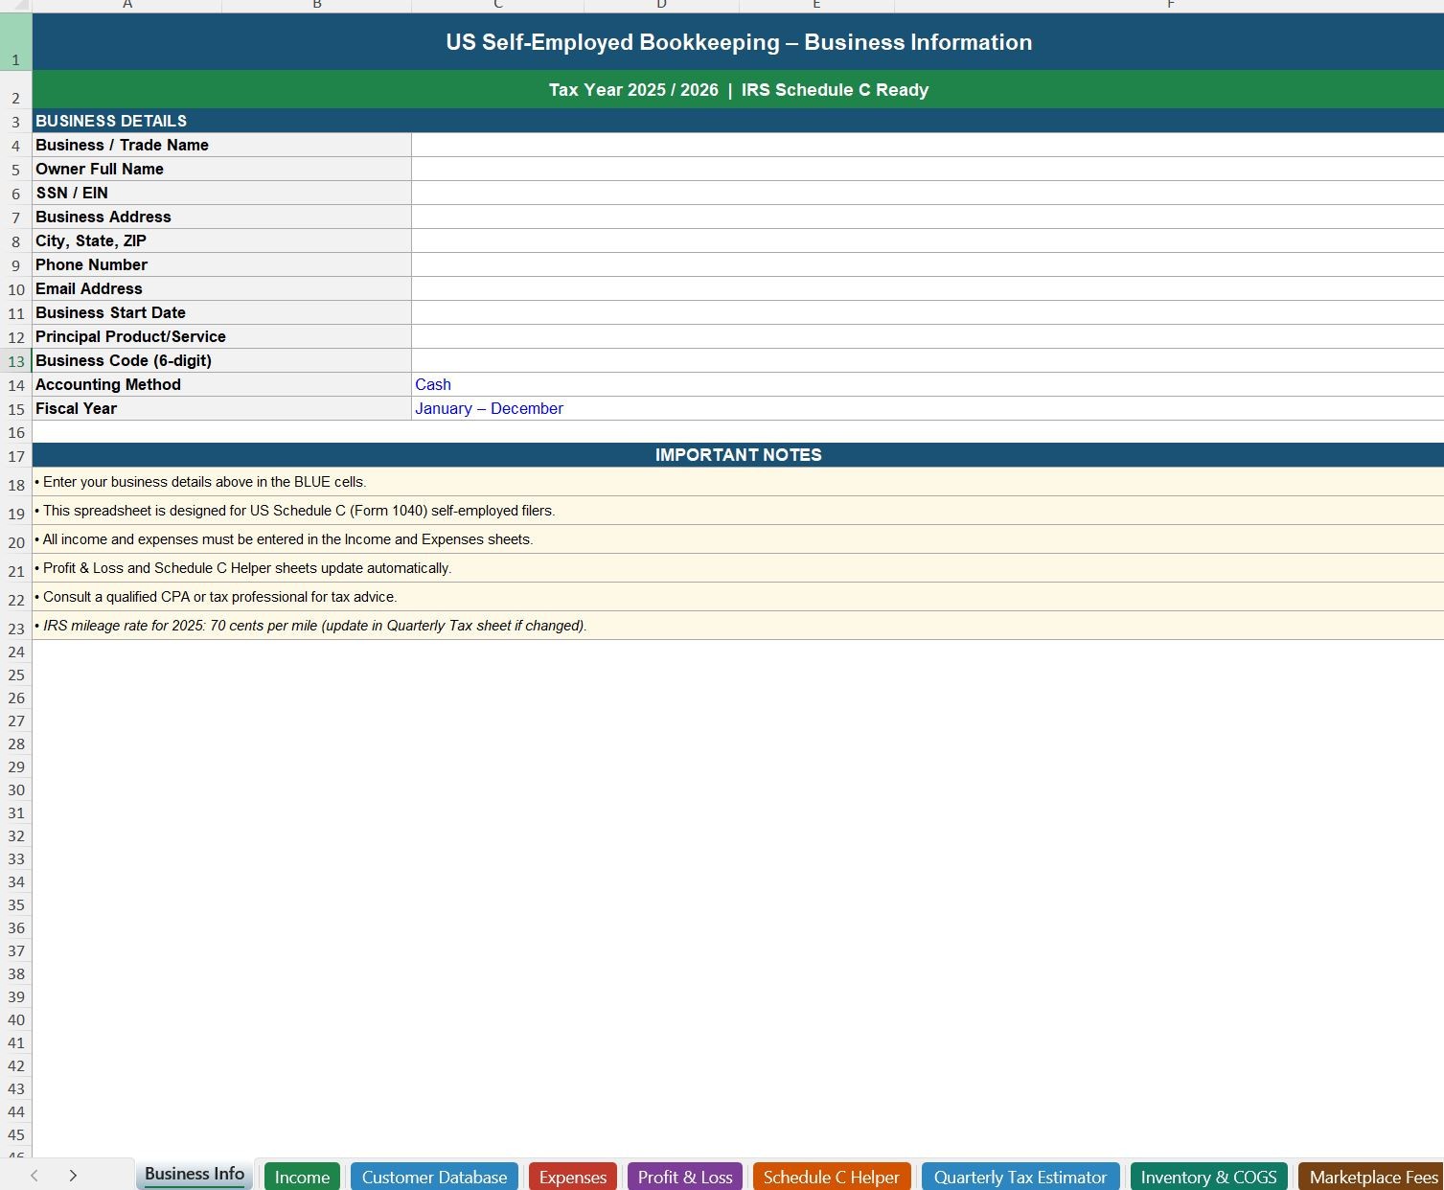Select the Business Info sheet tab
Screen dimensions: 1444x1190
coord(195,1175)
